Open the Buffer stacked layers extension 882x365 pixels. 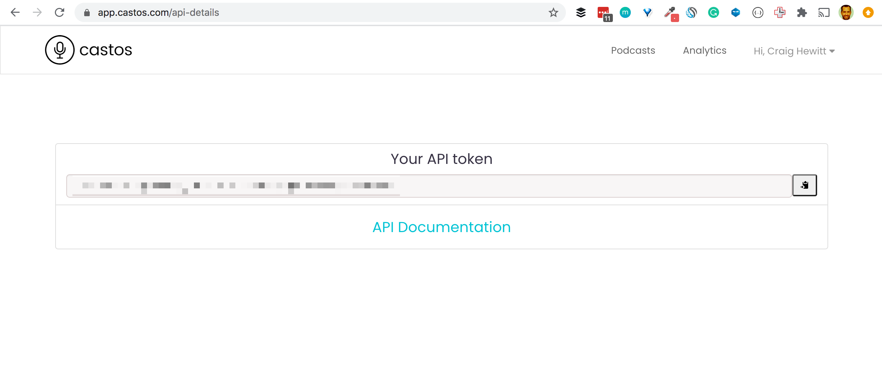pyautogui.click(x=581, y=13)
